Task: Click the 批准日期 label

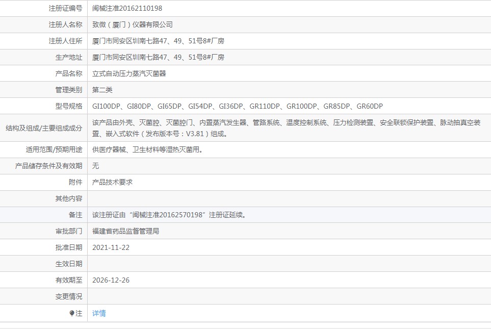Action: (69, 247)
